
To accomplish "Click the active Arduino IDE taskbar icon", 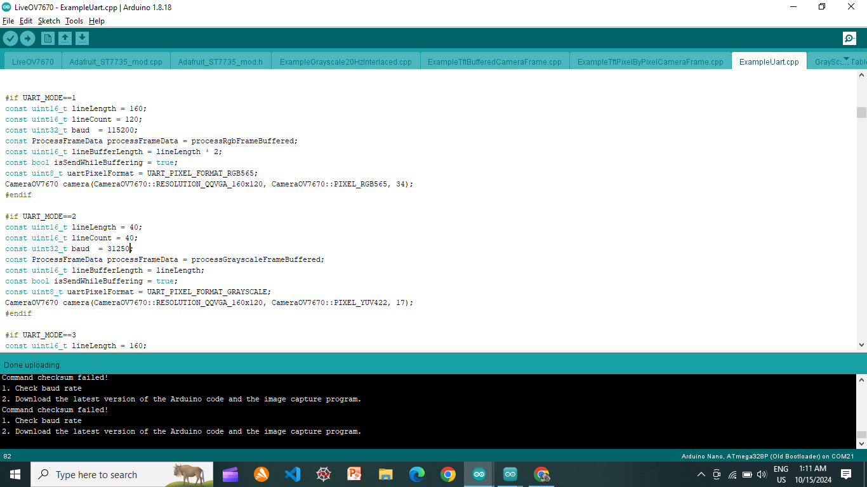I will tap(479, 474).
